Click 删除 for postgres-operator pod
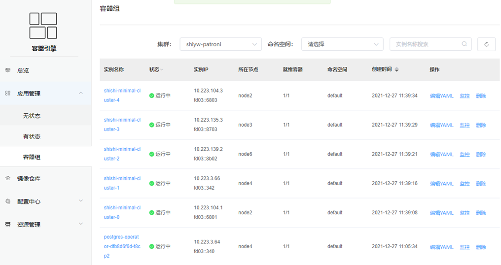Screen dimensions: 501x265 (x=481, y=247)
